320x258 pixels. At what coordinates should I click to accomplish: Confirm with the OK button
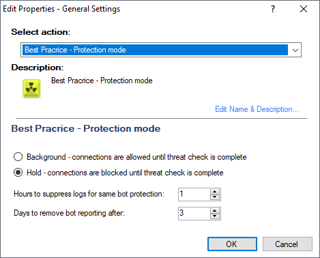click(x=232, y=244)
